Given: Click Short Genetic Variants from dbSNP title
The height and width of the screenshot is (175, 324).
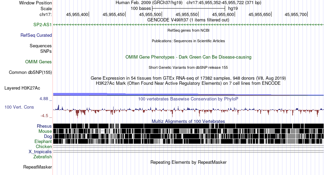Looking at the screenshot, I should pyautogui.click(x=188, y=67).
